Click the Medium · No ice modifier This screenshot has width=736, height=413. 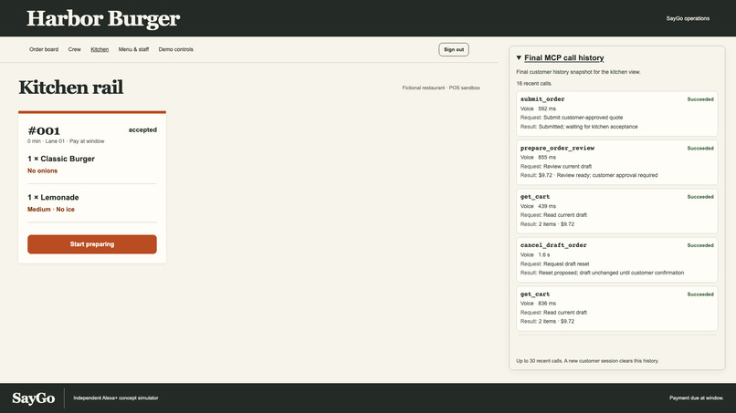[x=51, y=209]
